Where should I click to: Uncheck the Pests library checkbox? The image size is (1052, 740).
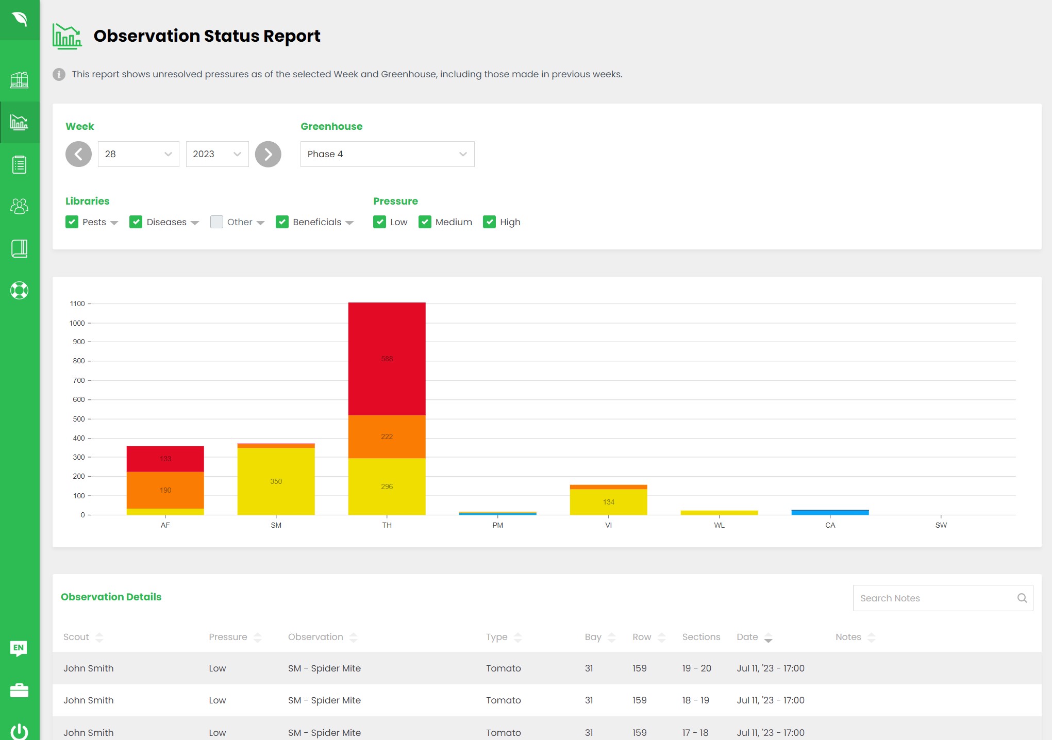point(72,222)
